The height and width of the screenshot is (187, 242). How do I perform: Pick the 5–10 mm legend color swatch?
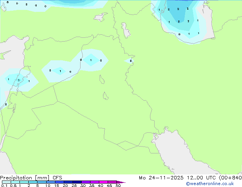(42, 182)
